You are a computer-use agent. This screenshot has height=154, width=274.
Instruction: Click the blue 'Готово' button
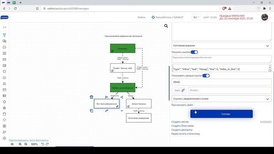(221, 114)
